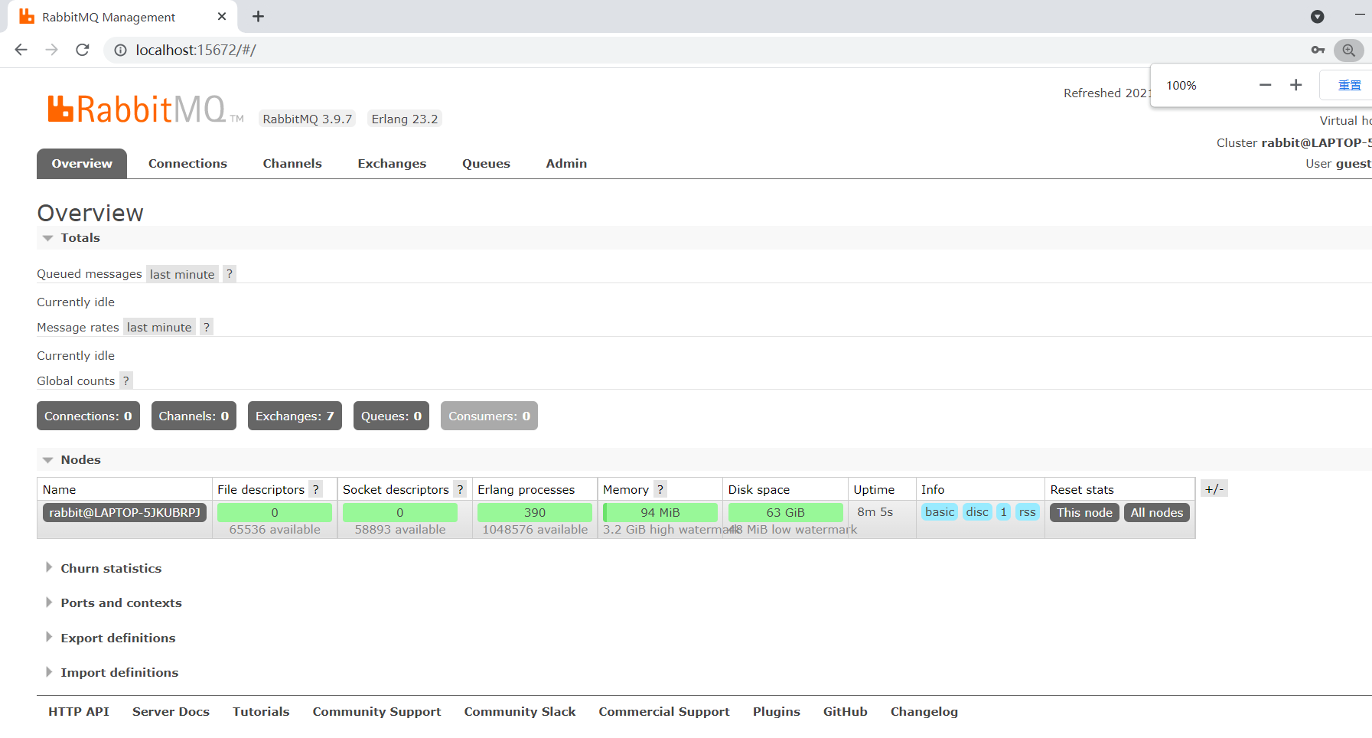The image size is (1372, 738).
Task: Click the Memory help icon
Action: (x=660, y=489)
